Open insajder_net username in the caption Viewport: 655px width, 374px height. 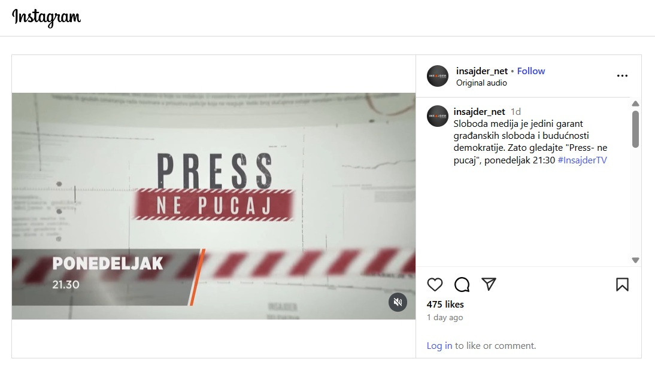479,111
